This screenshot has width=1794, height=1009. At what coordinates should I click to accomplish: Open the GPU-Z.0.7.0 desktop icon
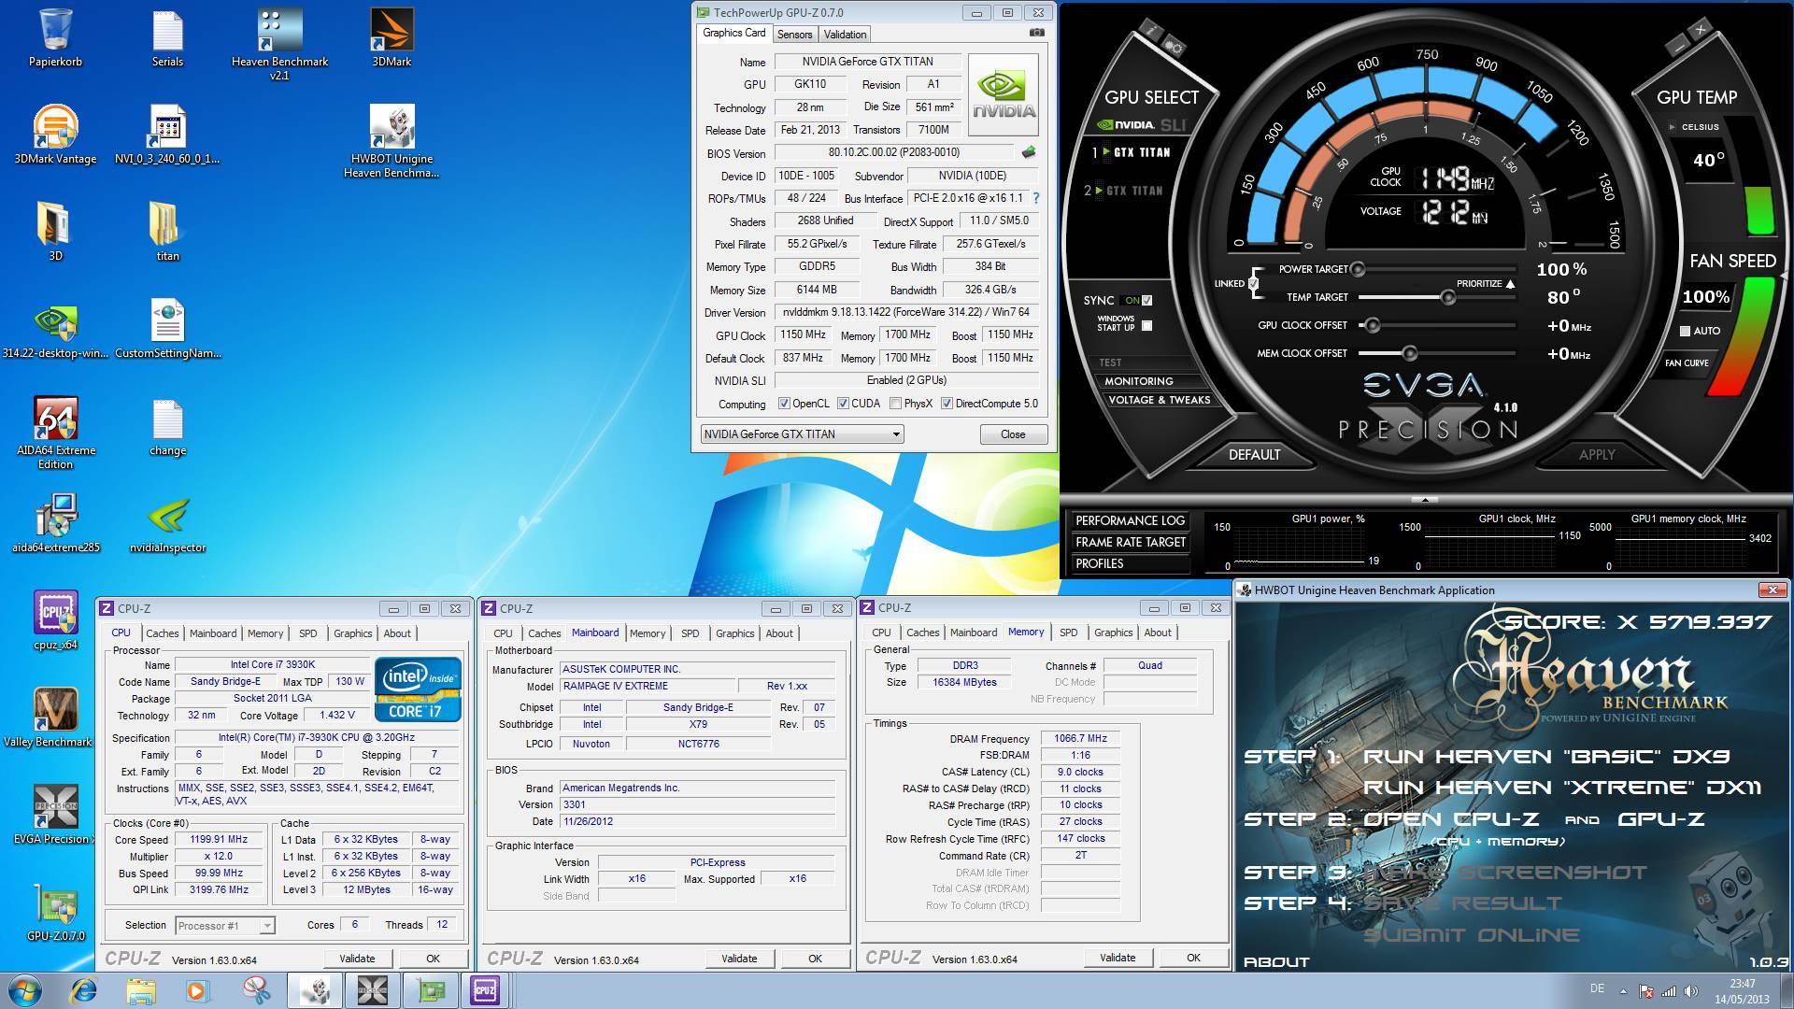pos(55,912)
